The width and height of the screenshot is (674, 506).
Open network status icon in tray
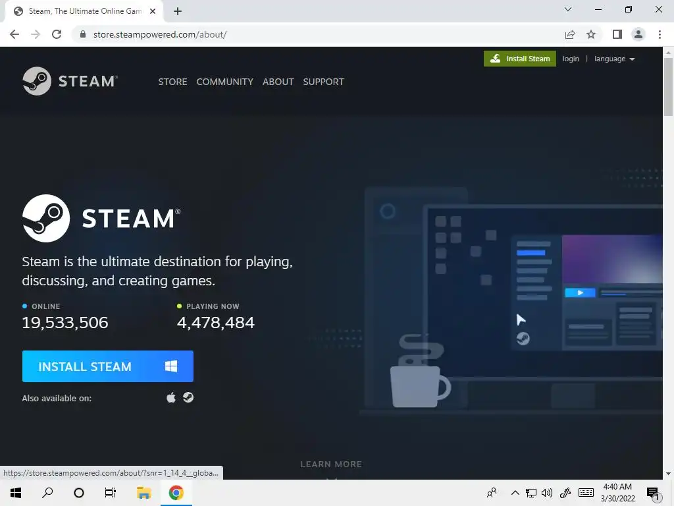531,493
